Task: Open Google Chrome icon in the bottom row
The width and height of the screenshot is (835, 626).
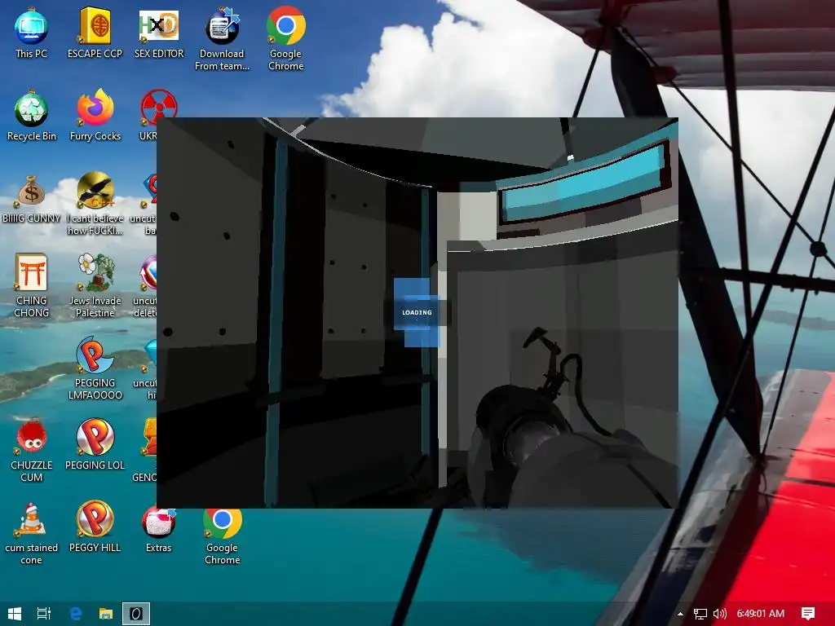Action: [x=222, y=536]
